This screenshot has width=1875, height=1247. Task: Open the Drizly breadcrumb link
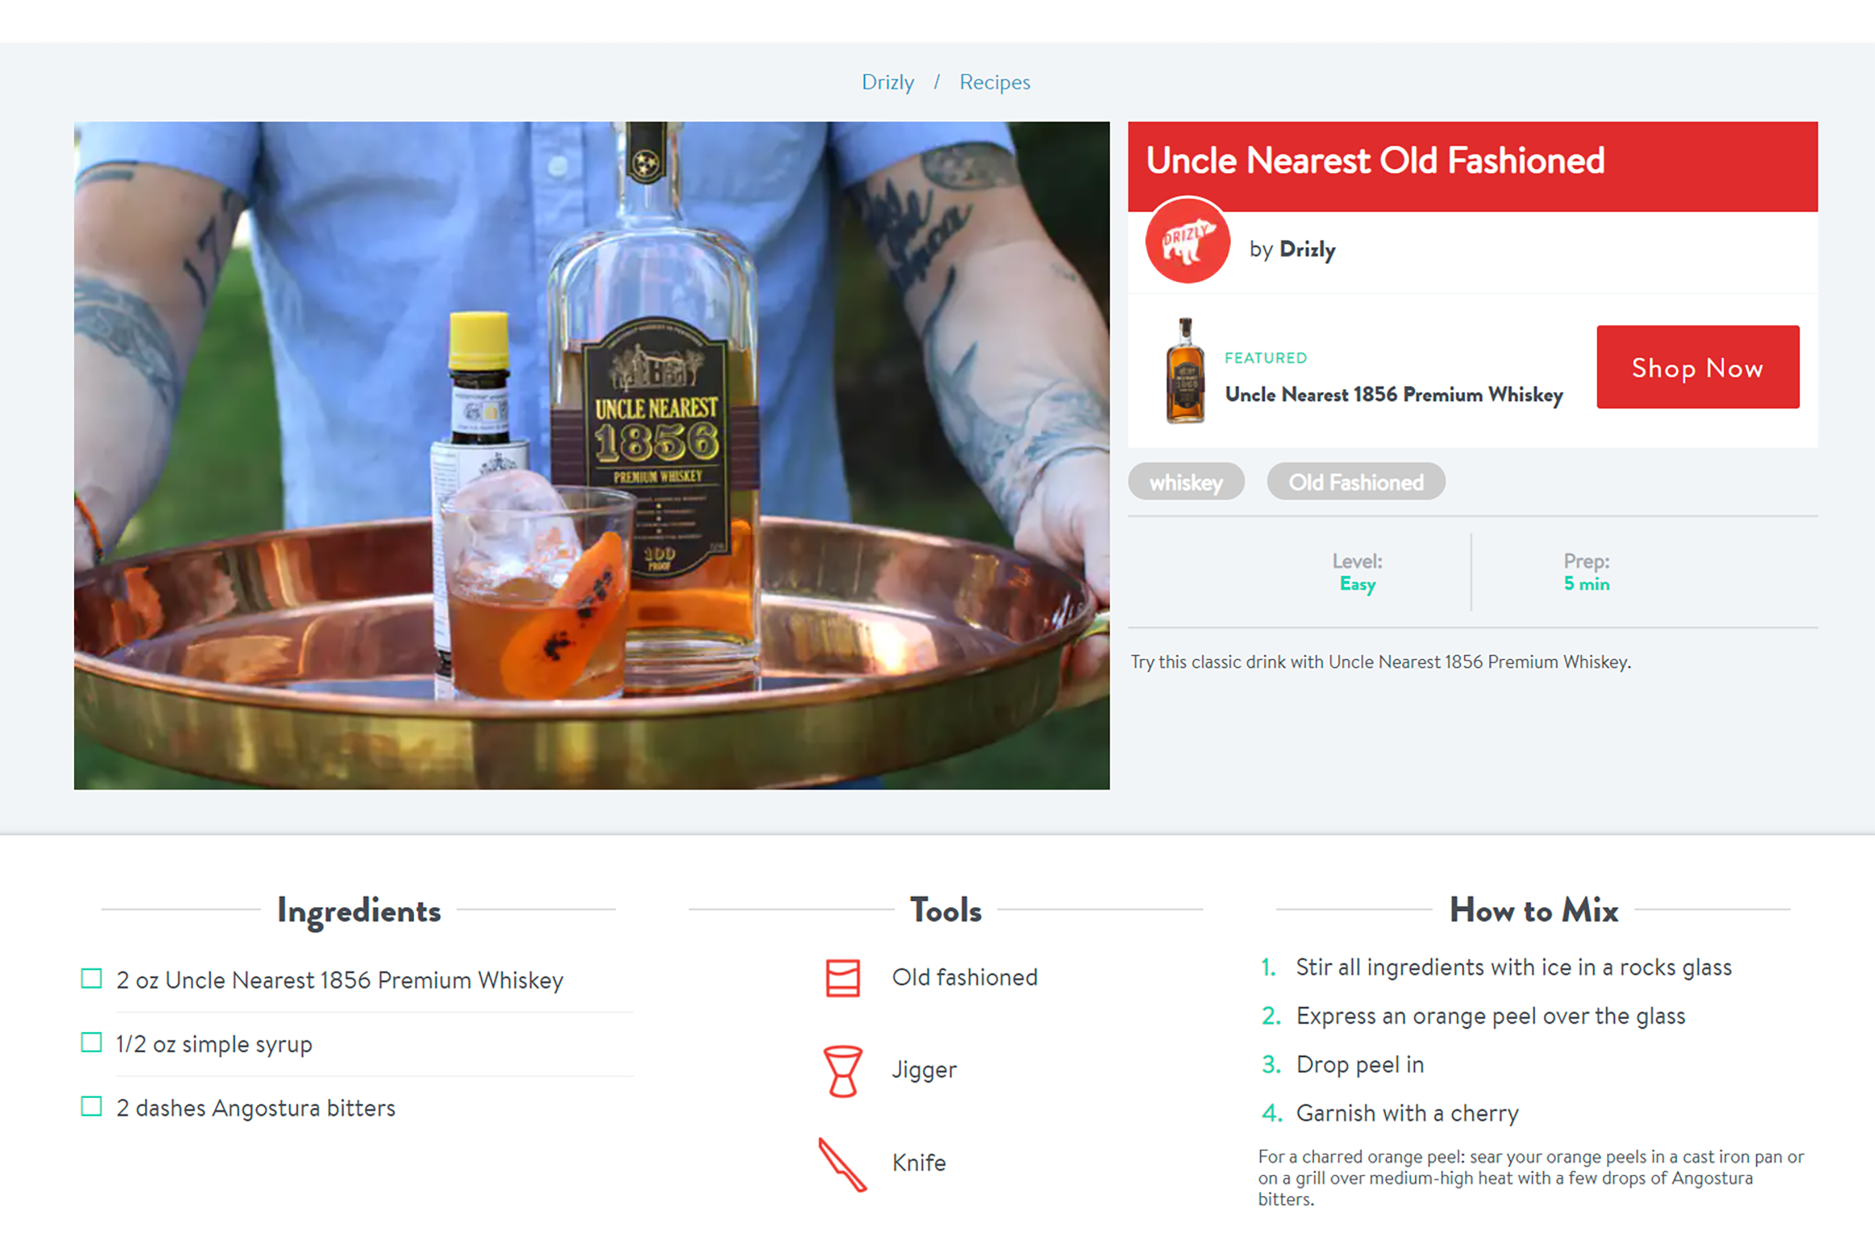tap(887, 82)
